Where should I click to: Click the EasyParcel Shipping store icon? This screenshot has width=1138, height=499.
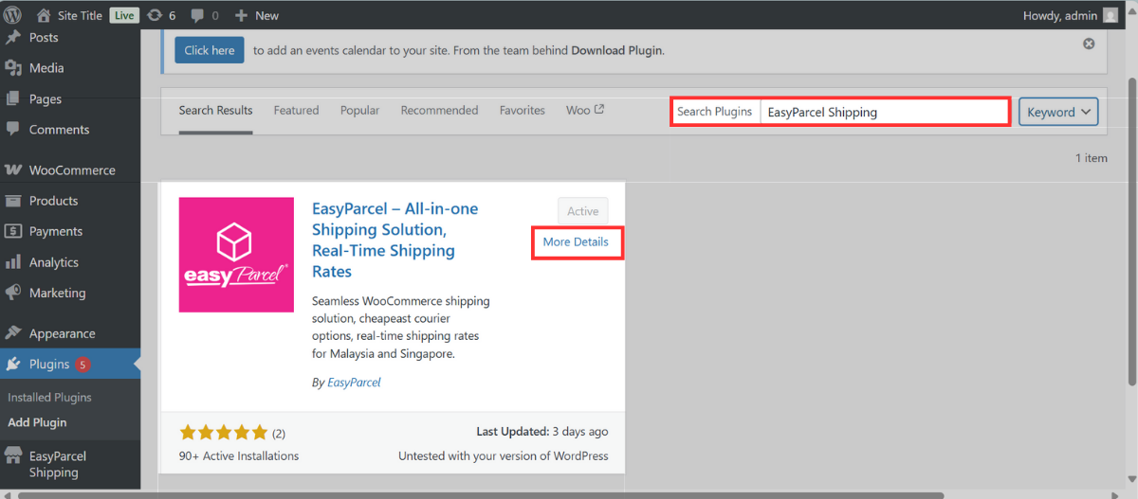(x=13, y=456)
